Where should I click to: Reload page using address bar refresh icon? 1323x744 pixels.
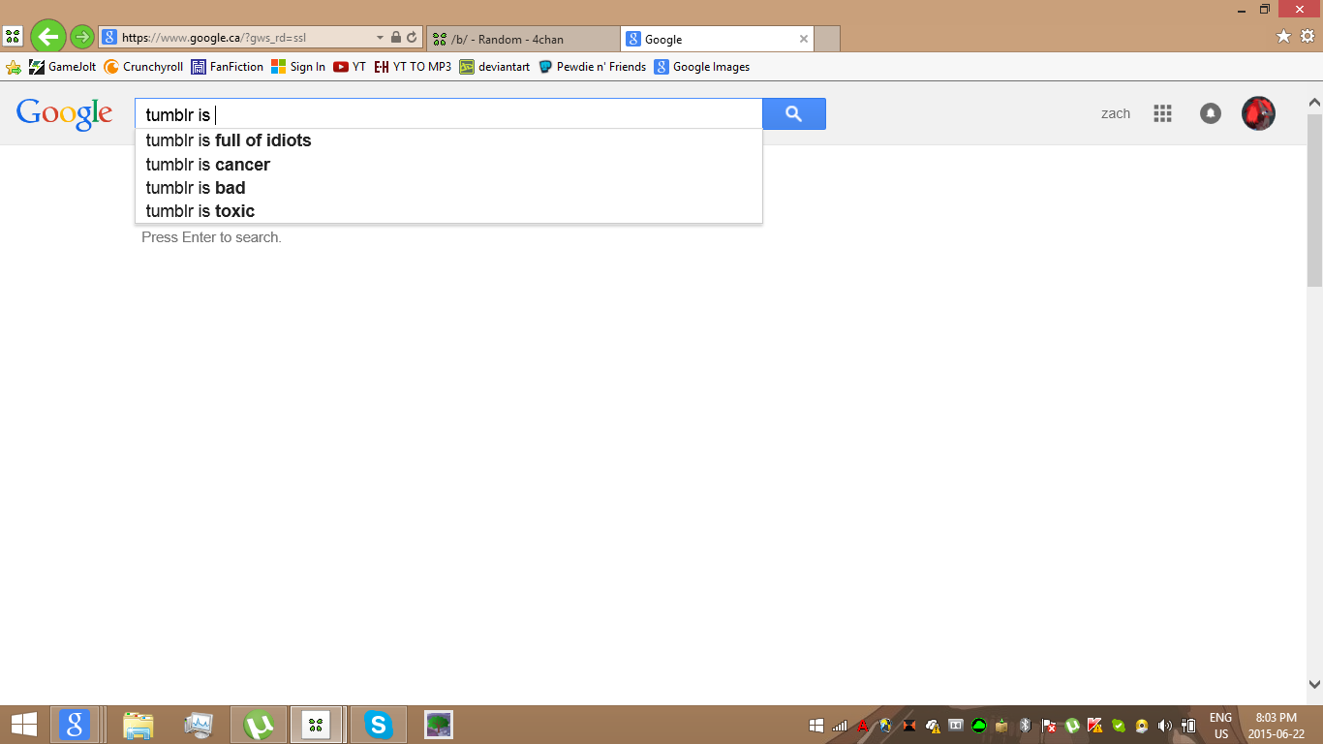point(412,38)
